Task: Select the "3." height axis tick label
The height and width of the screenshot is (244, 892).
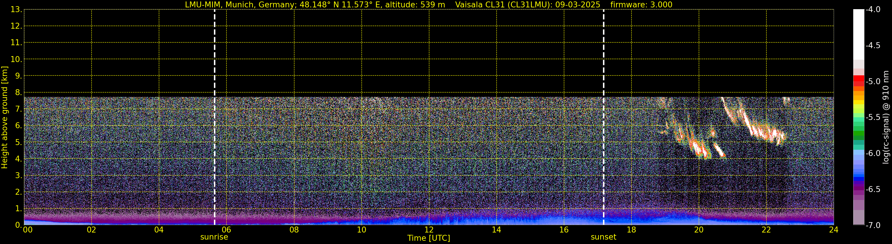Action: [x=18, y=175]
